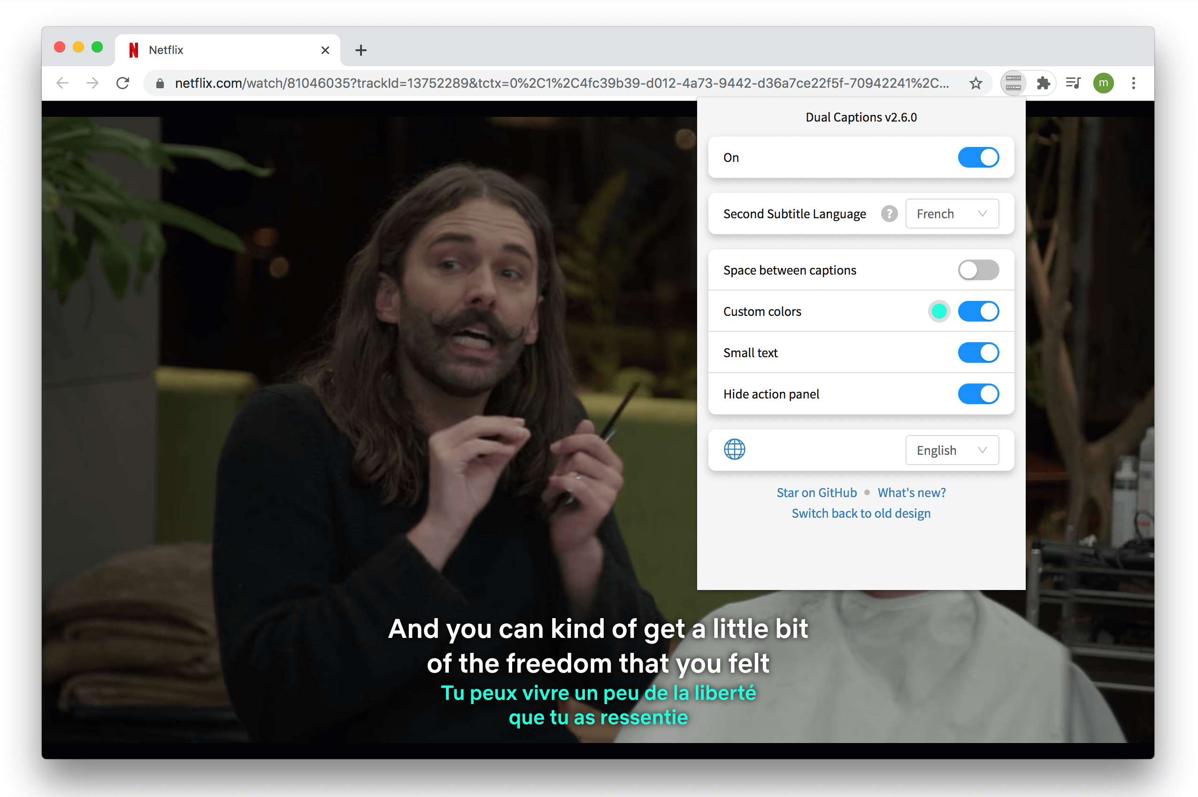Expand the interface language English dropdown
Viewport: 1198px width, 797px height.
pos(950,449)
